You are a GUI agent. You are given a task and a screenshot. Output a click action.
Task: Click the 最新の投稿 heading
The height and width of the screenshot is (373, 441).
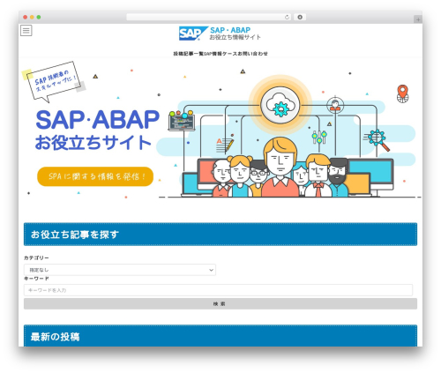(55, 337)
